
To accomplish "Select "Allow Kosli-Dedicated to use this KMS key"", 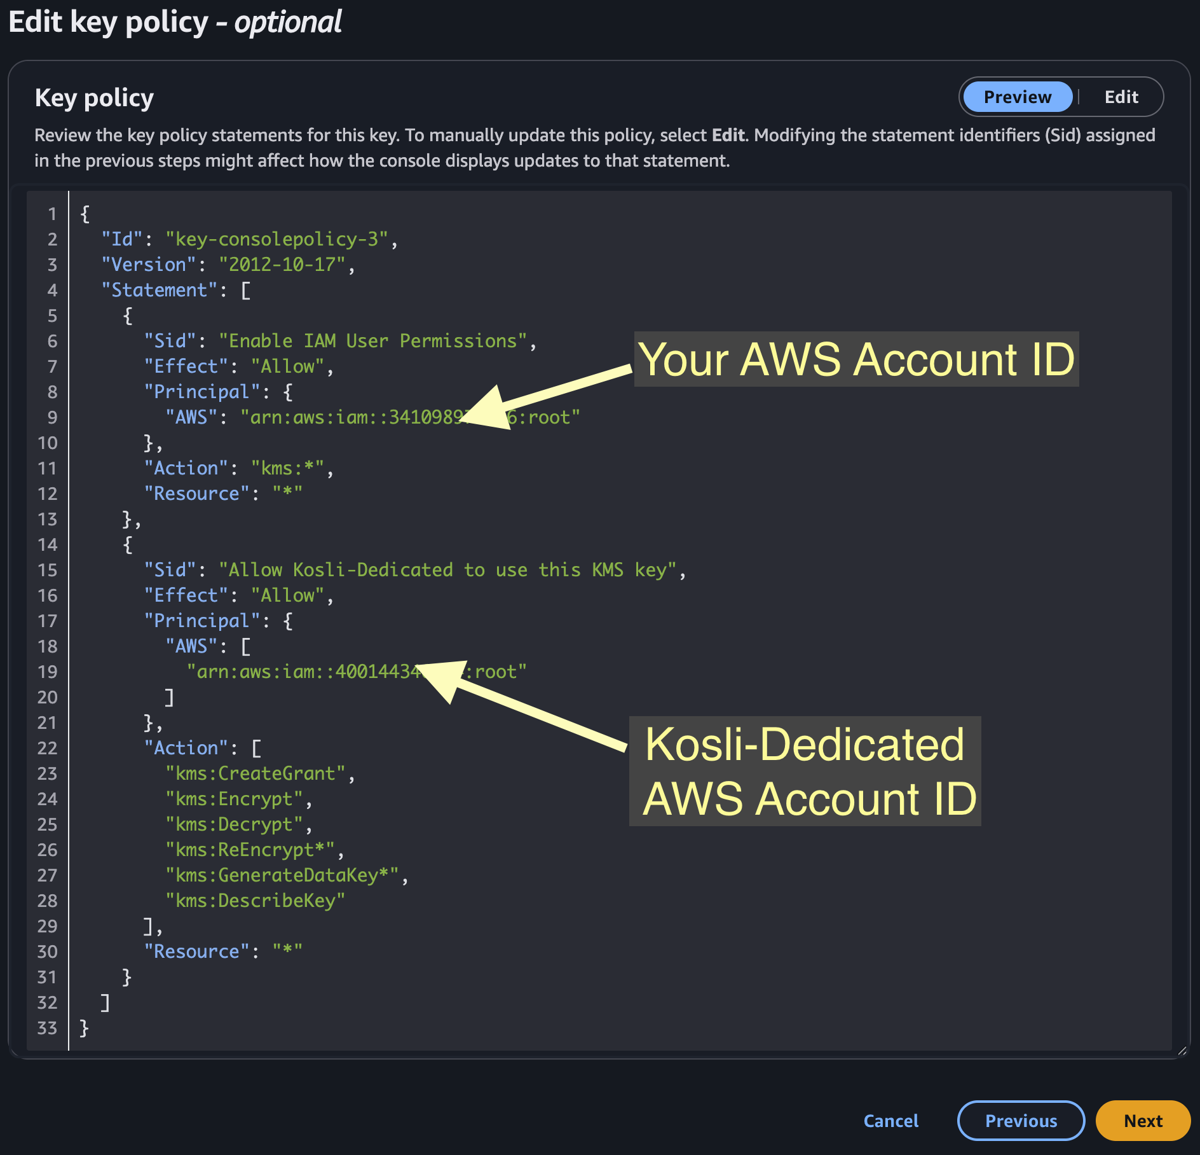I will [x=447, y=570].
